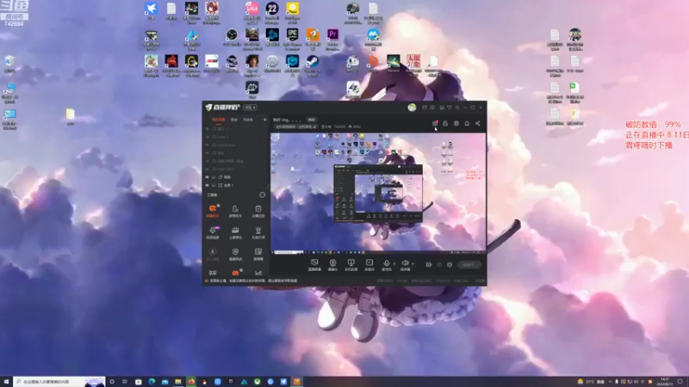Toggle the lock icon on the "全屏 1" source
689x387 pixels.
click(214, 185)
